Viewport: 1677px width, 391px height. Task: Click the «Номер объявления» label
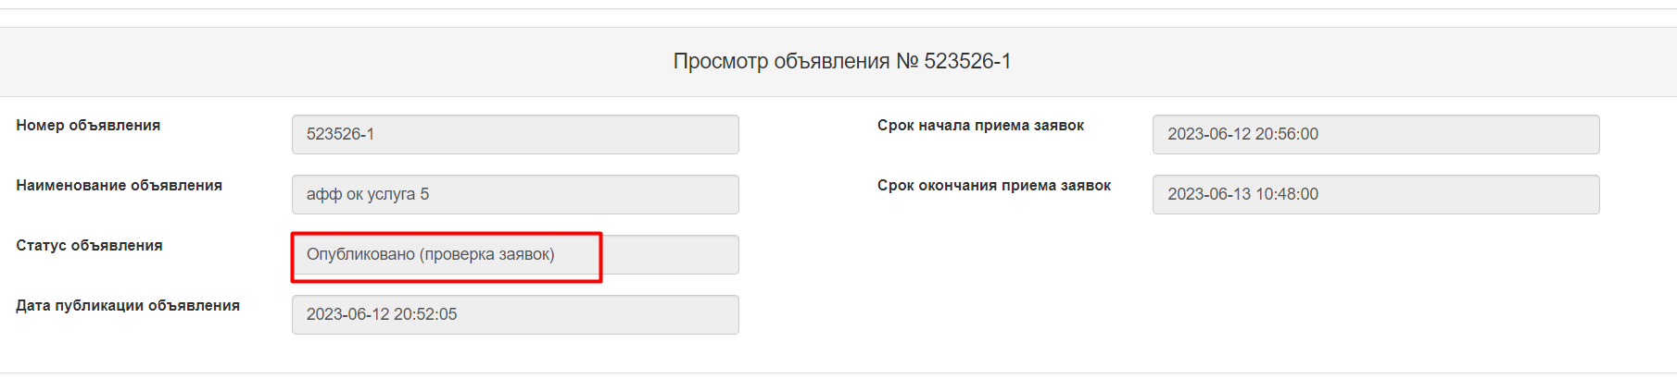(x=88, y=125)
